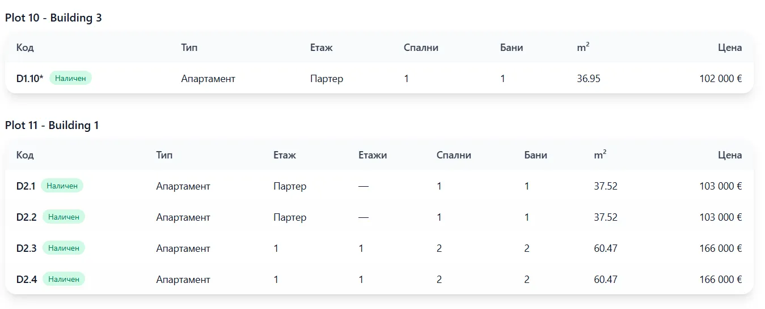Click the Наличен status badge for D2.2
This screenshot has width=765, height=309.
coord(64,217)
